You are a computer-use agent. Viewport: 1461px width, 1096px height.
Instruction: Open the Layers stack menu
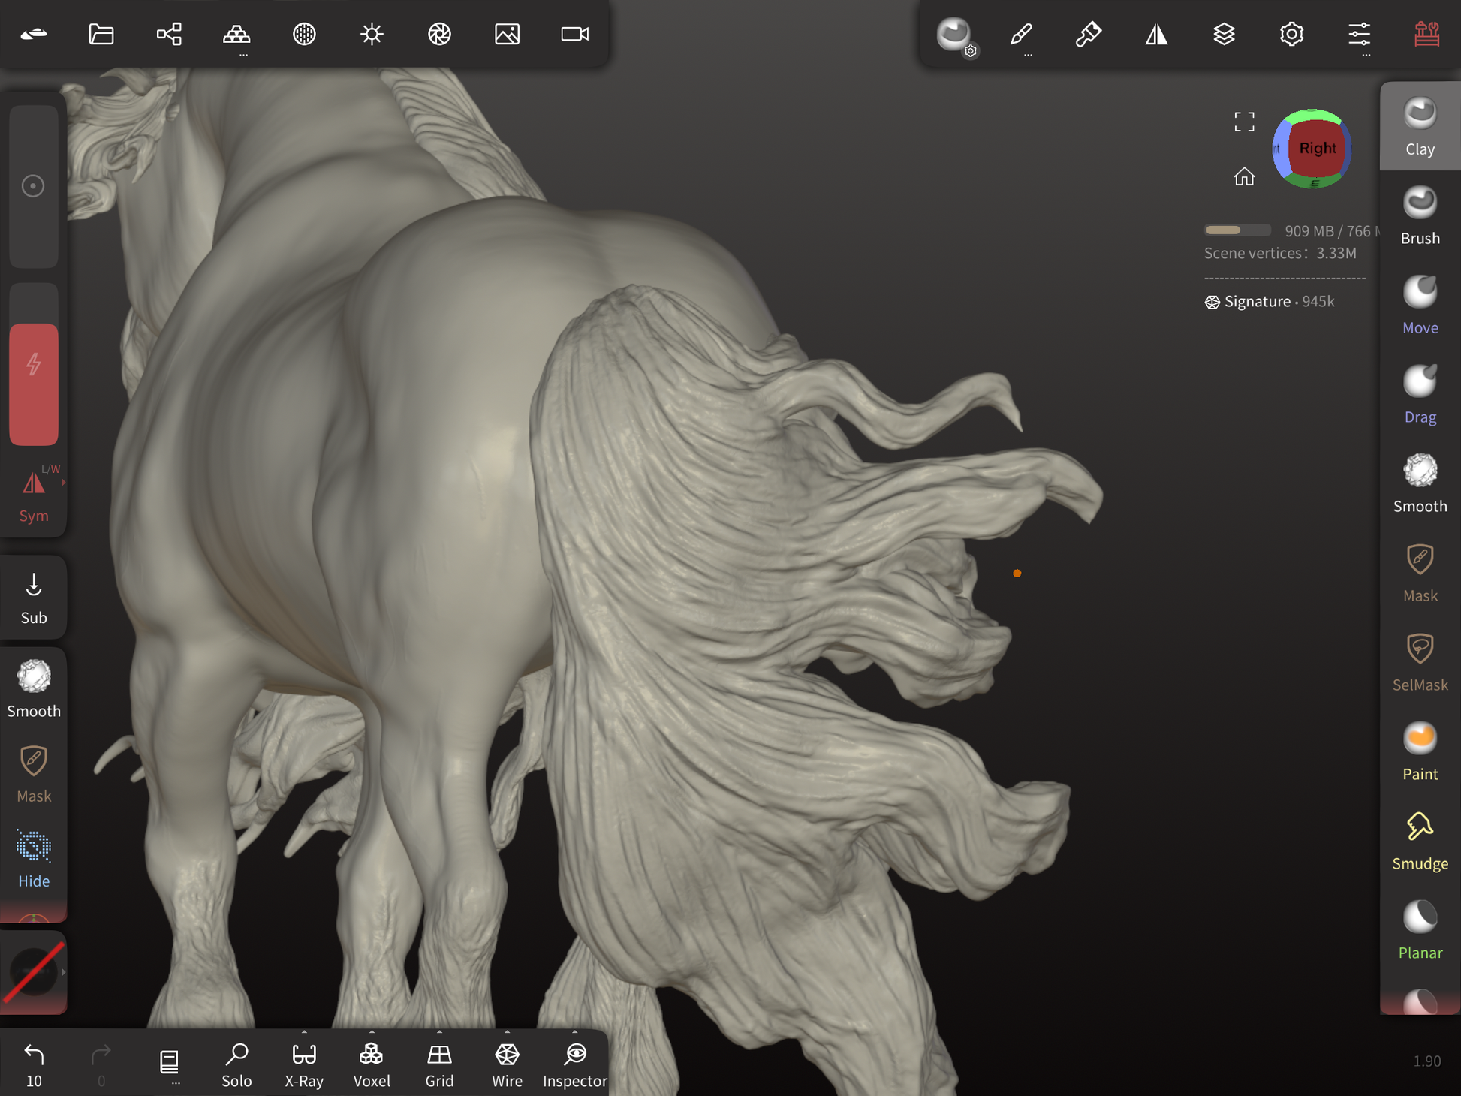click(1224, 34)
